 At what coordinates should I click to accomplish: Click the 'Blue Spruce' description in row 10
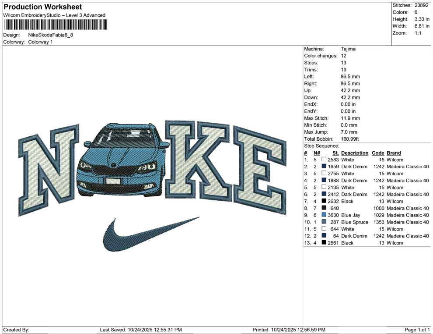pos(355,222)
